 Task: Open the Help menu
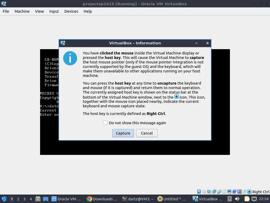(88, 11)
